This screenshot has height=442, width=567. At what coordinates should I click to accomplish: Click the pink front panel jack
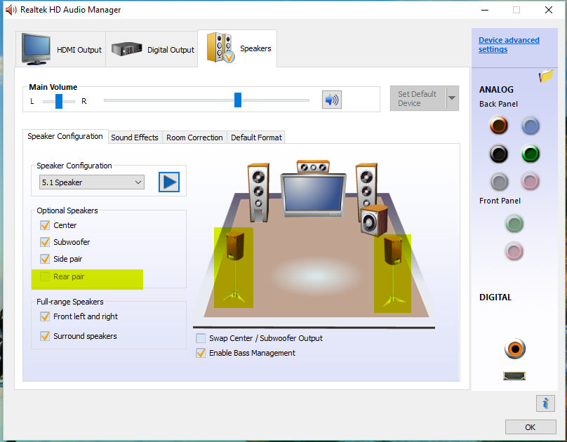click(x=514, y=251)
